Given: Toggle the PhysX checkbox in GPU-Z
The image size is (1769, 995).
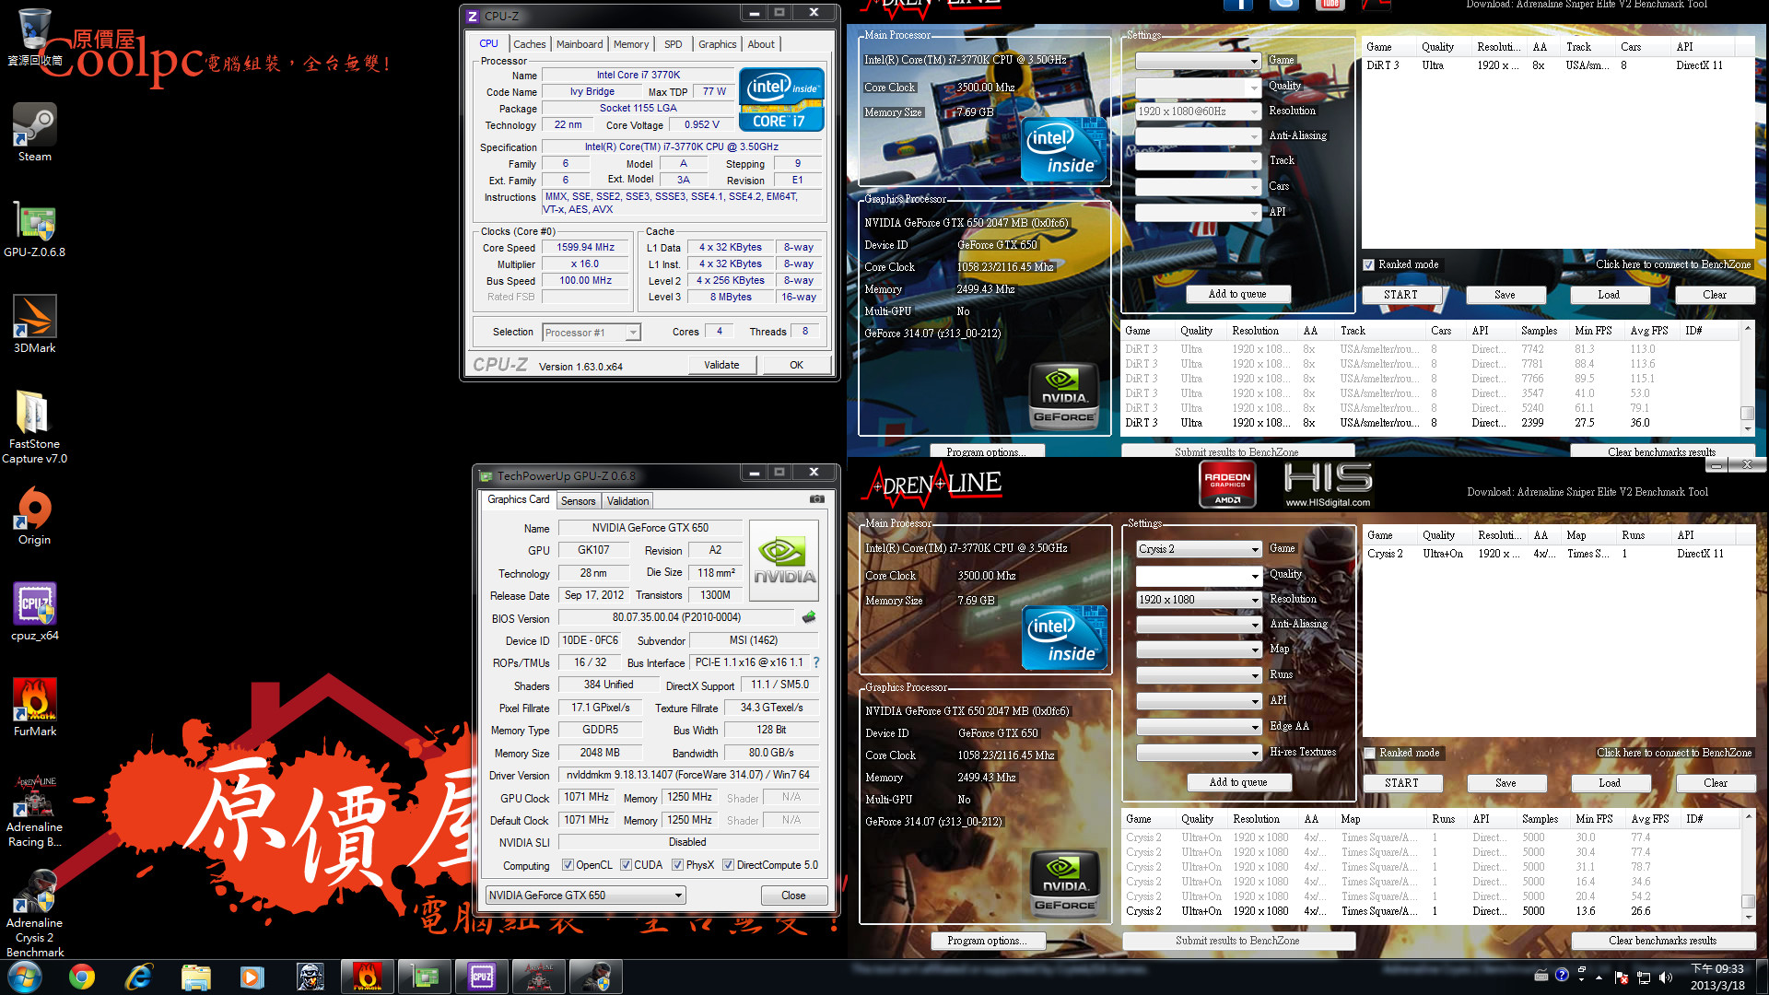Looking at the screenshot, I should (677, 865).
